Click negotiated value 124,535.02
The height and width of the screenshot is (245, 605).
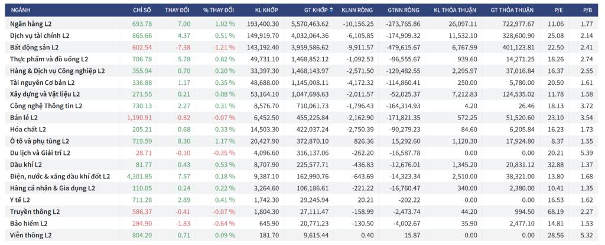pyautogui.click(x=518, y=94)
